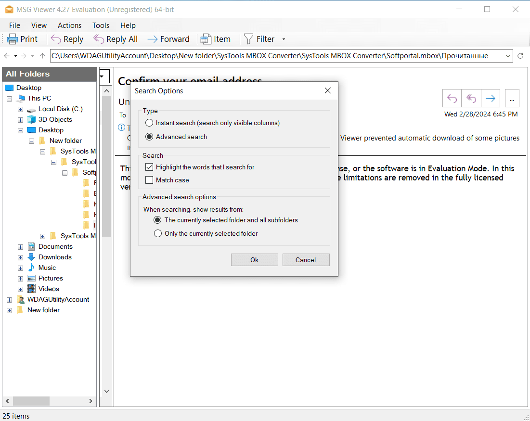Click the message pane Reply All icon
530x421 pixels.
pyautogui.click(x=471, y=98)
